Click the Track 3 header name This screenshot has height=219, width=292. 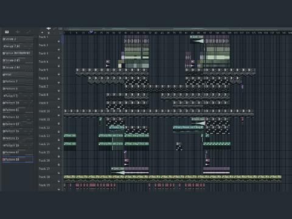(x=44, y=54)
